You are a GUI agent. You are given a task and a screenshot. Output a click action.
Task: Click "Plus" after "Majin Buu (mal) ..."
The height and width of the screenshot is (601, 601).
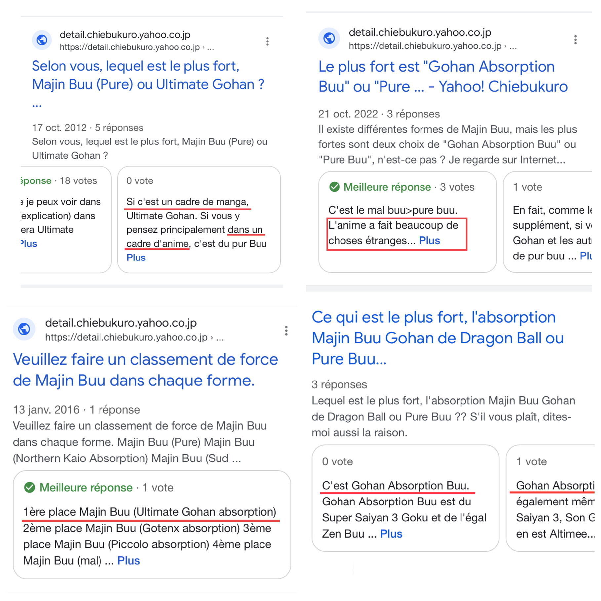tap(129, 561)
